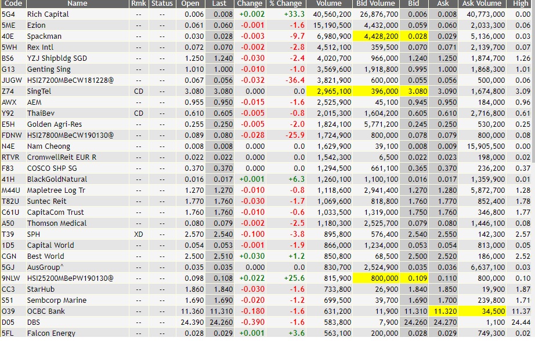Click stock code Z74
The image size is (535, 341).
point(8,91)
